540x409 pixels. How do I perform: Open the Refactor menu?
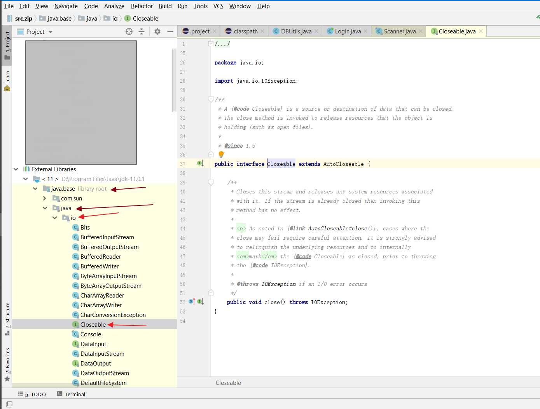[142, 6]
